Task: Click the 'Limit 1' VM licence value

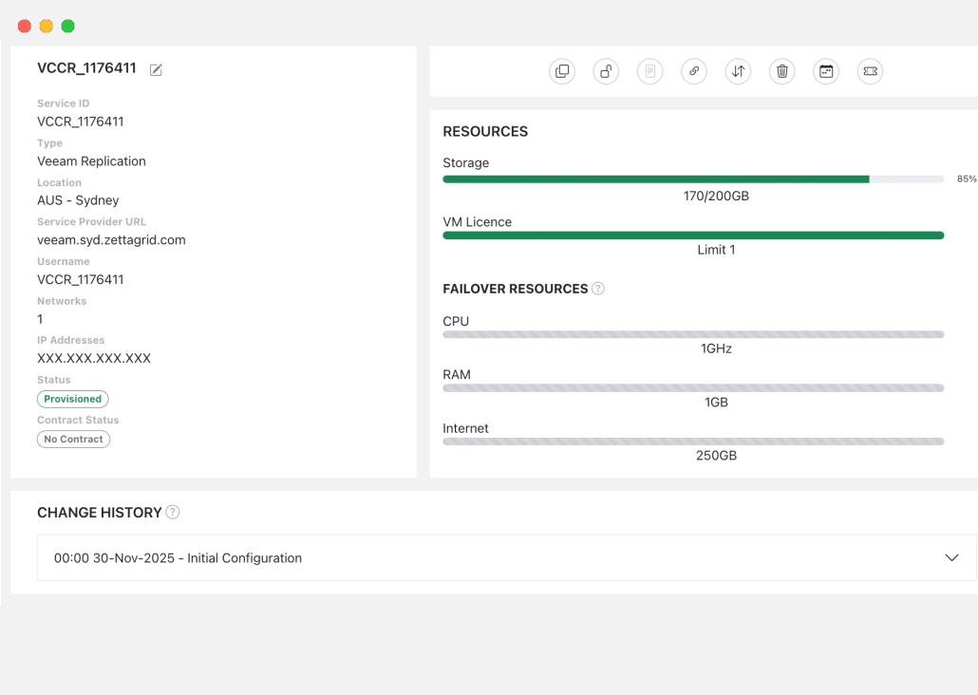Action: pyautogui.click(x=716, y=250)
